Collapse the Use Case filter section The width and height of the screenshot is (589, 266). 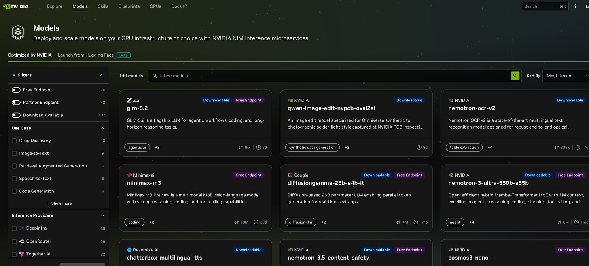102,128
